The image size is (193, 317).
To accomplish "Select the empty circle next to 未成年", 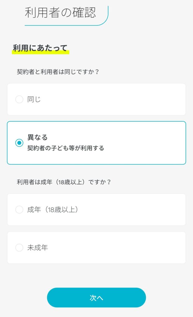I will pyautogui.click(x=19, y=248).
